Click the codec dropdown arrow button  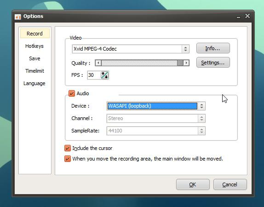[185, 49]
